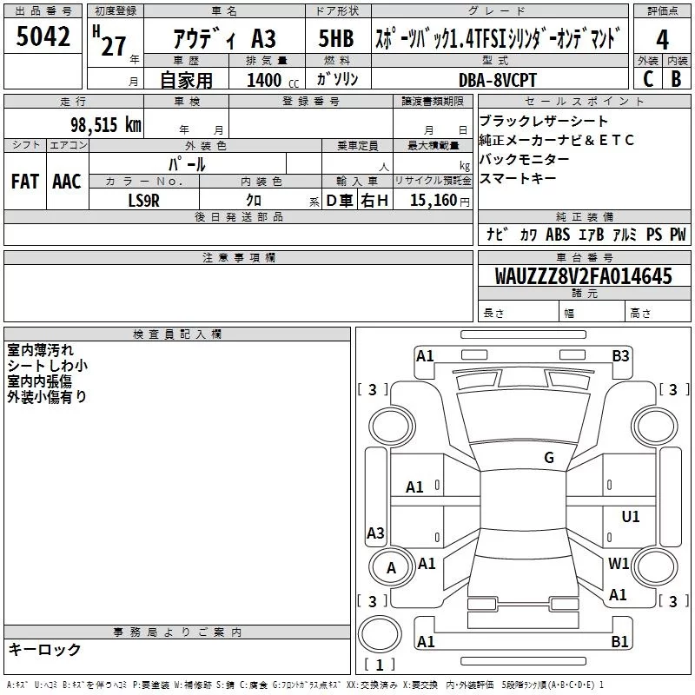Viewport: 695px width, 695px height.
Task: Click the 5HB door shape value
Action: coord(336,38)
